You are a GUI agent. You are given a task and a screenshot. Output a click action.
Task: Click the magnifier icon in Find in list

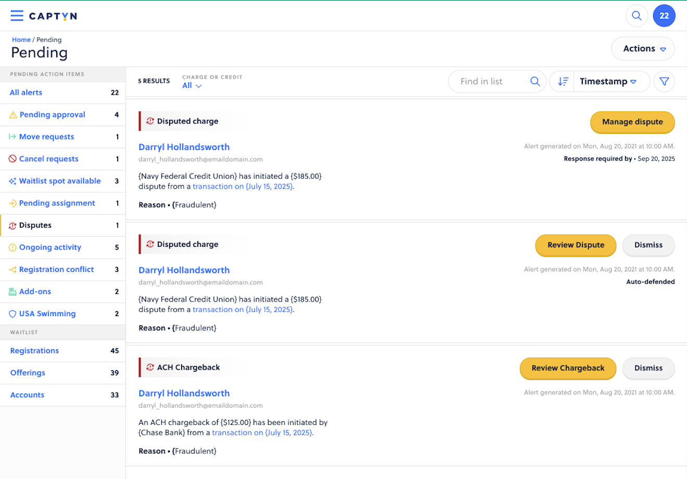(535, 81)
